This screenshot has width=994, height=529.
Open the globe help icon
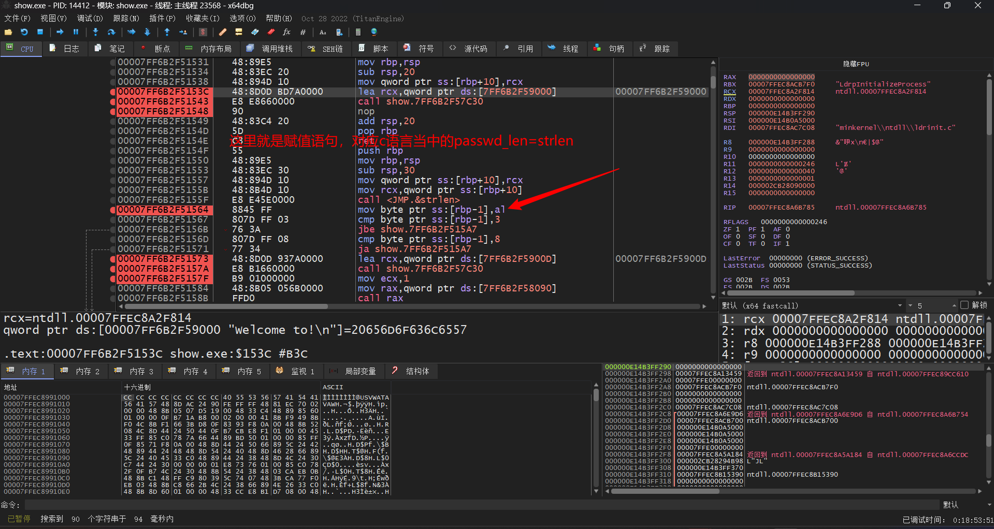coord(374,32)
